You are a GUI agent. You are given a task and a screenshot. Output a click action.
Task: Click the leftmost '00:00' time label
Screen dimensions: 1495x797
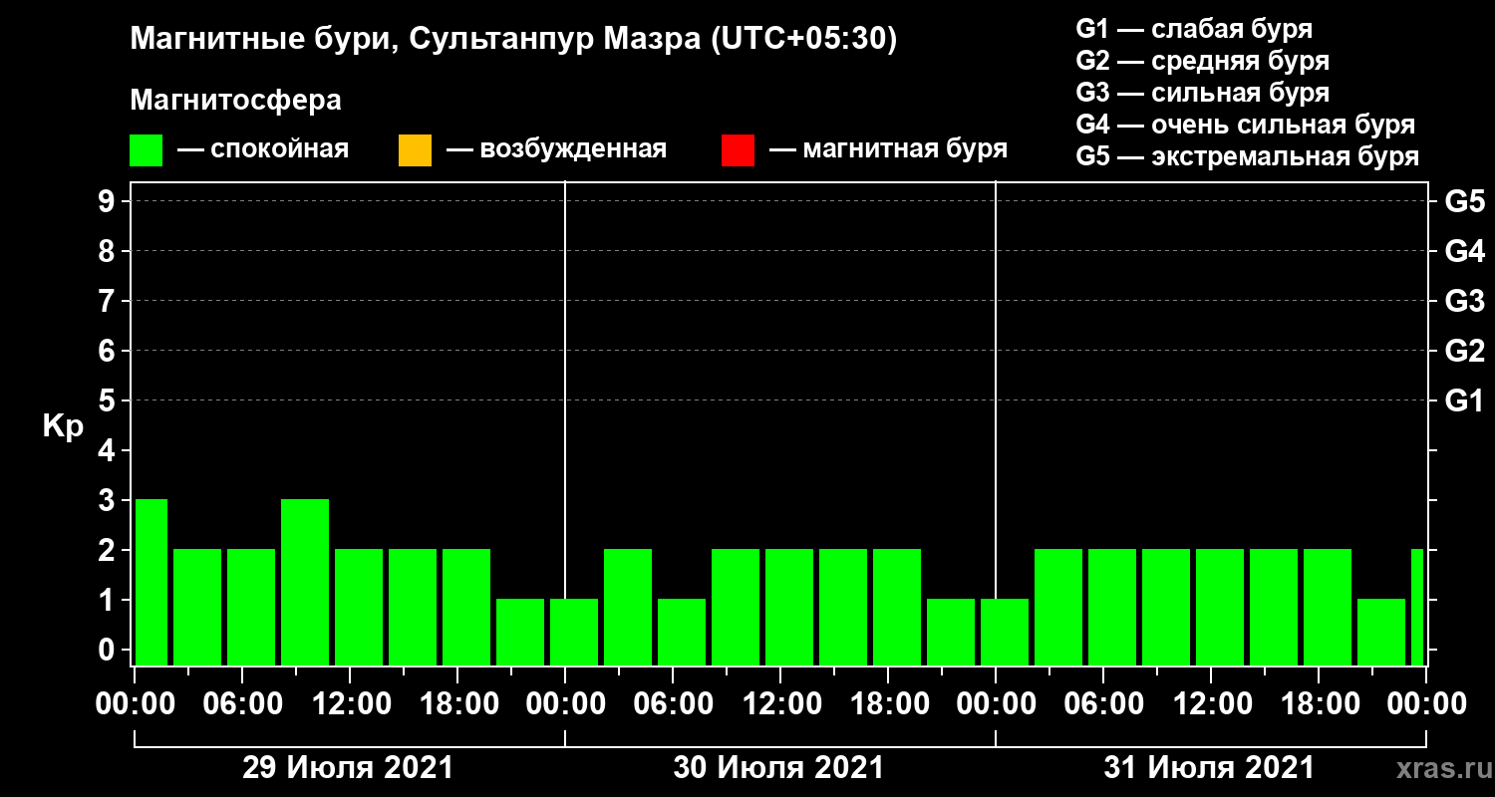[136, 703]
